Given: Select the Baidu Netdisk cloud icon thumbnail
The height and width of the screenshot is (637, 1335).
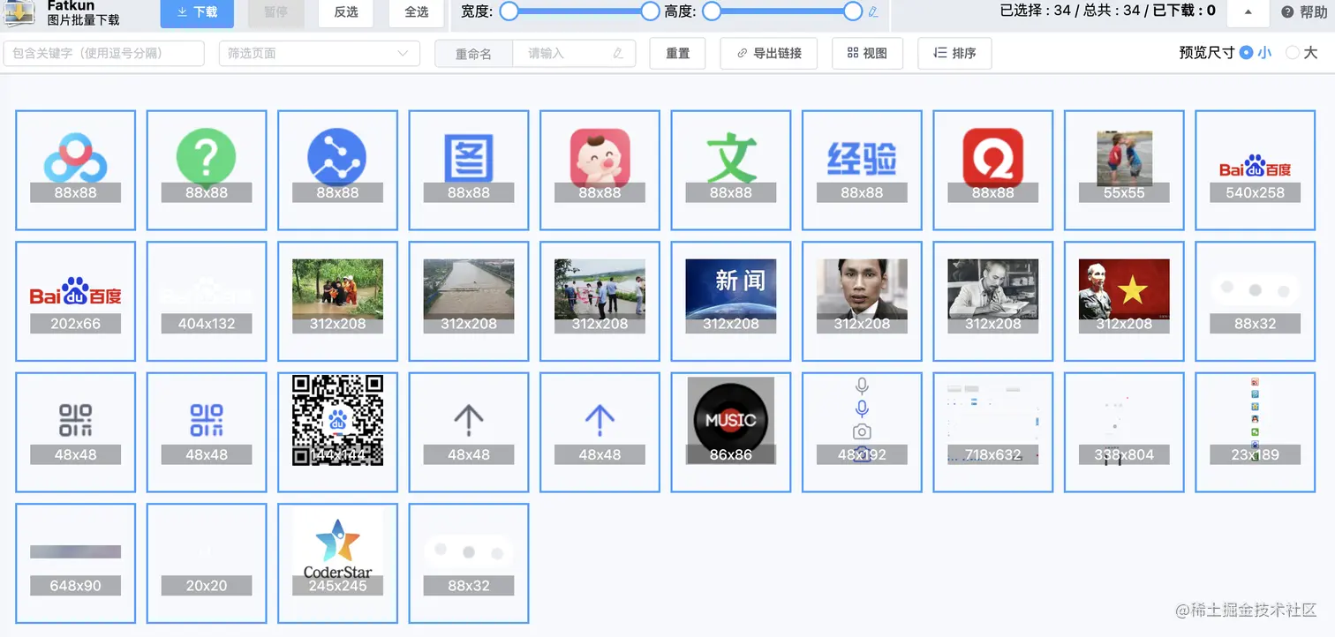Looking at the screenshot, I should 76,170.
